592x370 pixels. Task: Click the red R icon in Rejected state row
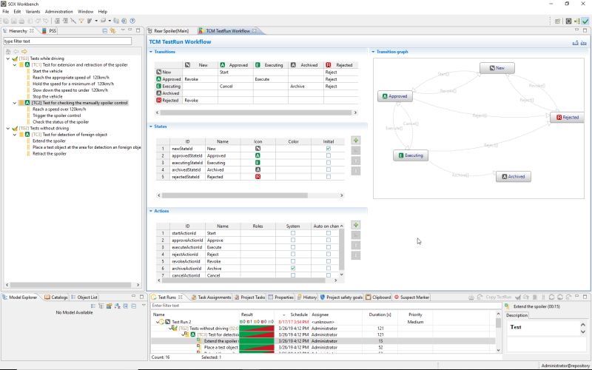(x=258, y=177)
